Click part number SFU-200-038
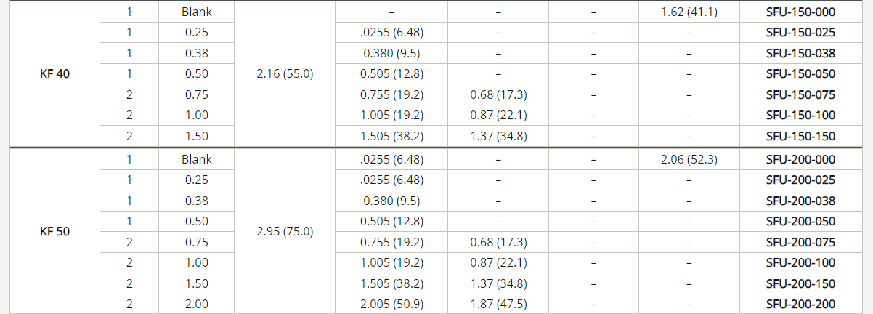 [x=800, y=201]
